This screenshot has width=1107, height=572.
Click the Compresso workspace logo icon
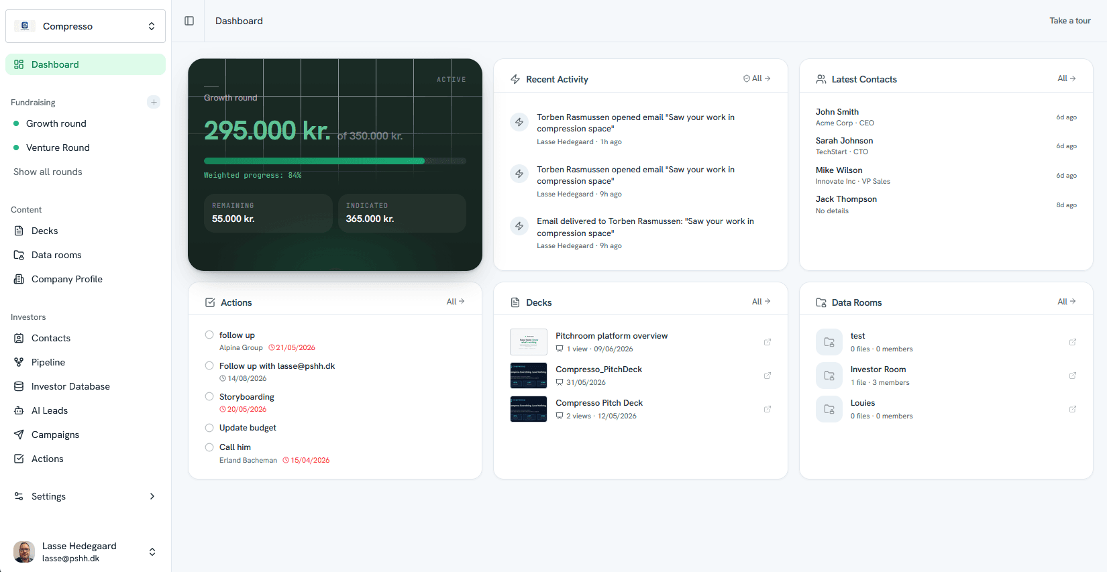(x=25, y=26)
